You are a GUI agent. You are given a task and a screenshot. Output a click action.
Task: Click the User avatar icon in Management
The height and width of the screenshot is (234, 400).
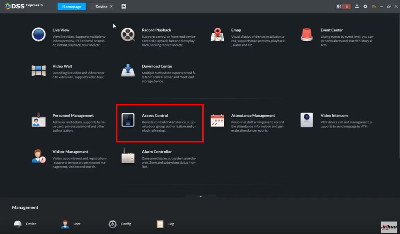pos(65,224)
